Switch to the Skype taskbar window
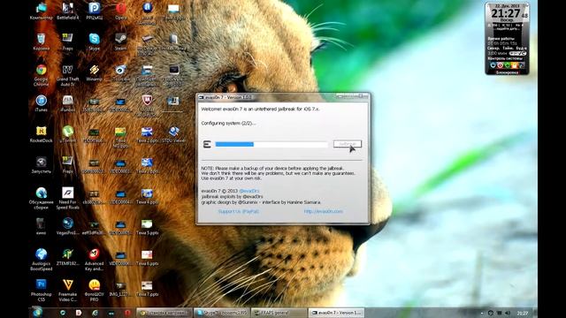This screenshot has width=566, height=318. pos(222,313)
